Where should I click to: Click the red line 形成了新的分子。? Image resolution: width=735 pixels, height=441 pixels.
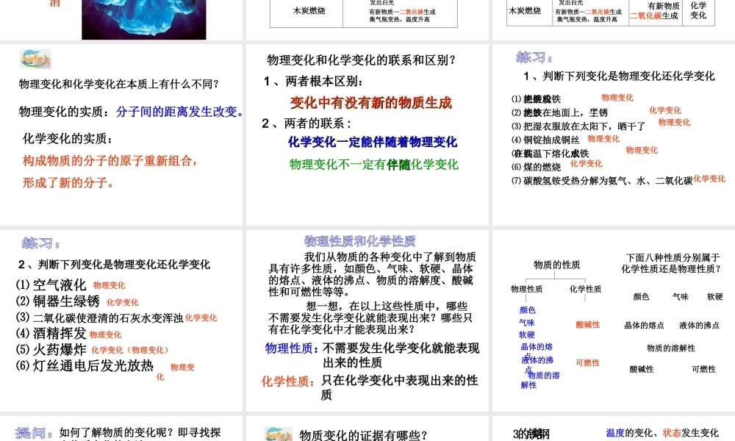68,183
